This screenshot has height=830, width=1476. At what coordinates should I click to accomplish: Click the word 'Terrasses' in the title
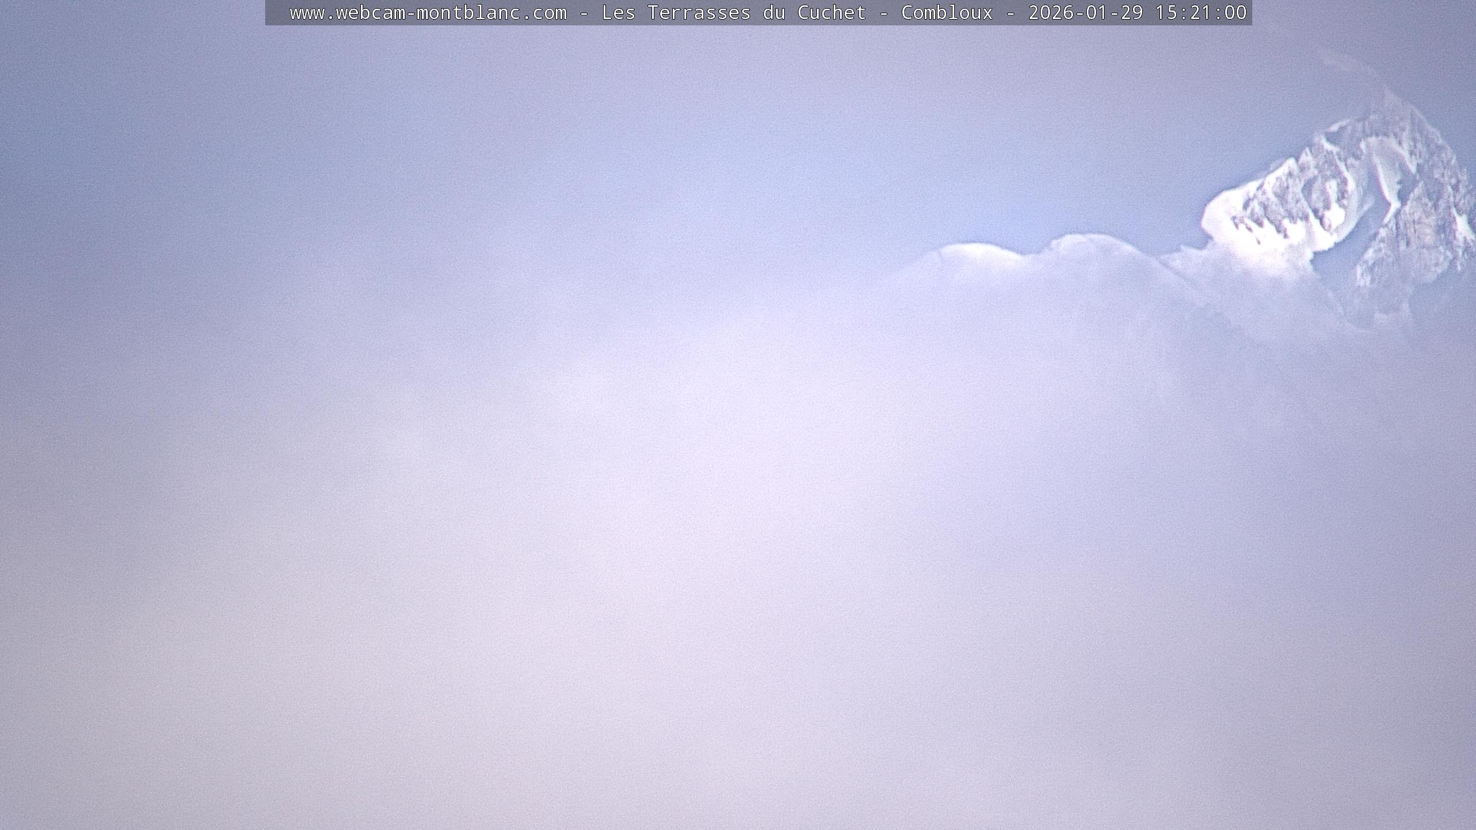click(x=699, y=13)
